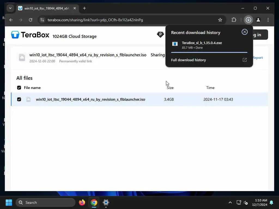Viewport: 279px width, 209px height.
Task: Open a new browser tab
Action: (84, 8)
